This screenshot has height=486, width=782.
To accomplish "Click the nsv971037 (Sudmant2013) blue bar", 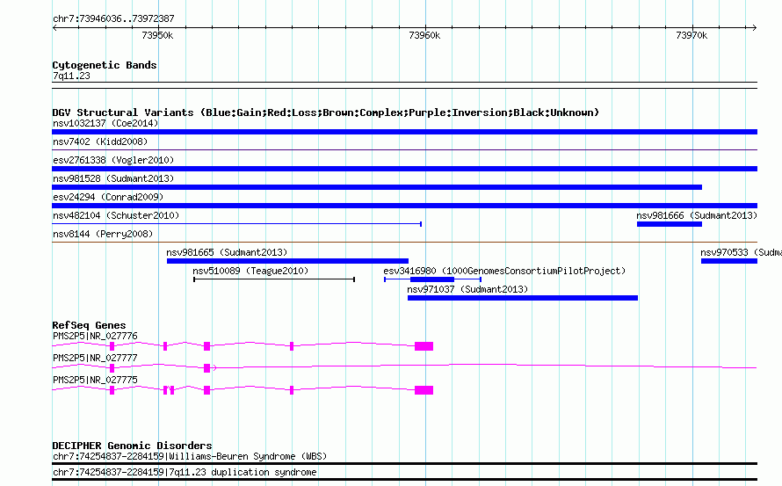I will click(x=523, y=298).
